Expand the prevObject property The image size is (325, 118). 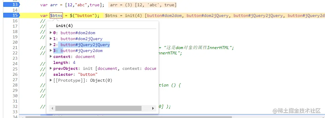[x=51, y=68]
